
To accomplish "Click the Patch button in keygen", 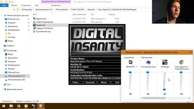I will pos(76,82).
